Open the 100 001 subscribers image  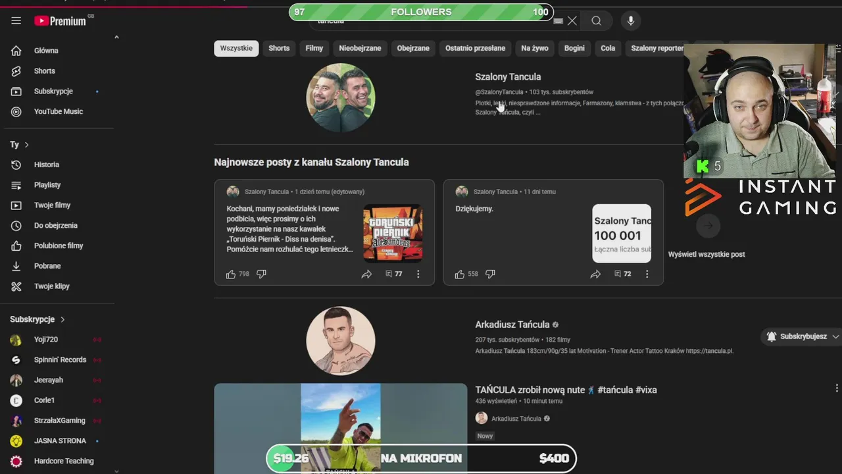[x=622, y=233]
